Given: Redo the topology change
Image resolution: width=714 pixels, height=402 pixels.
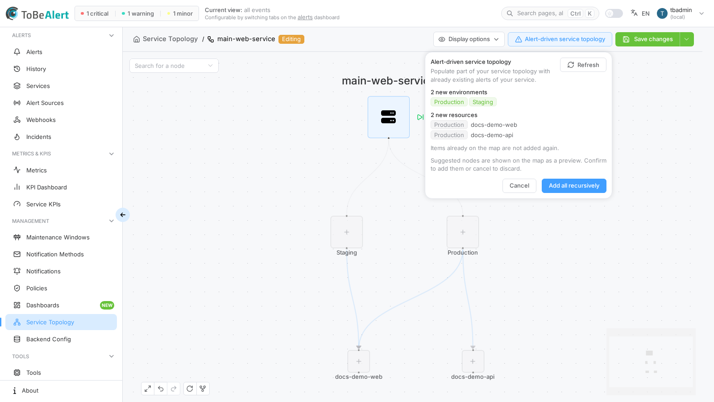Looking at the screenshot, I should coord(174,389).
